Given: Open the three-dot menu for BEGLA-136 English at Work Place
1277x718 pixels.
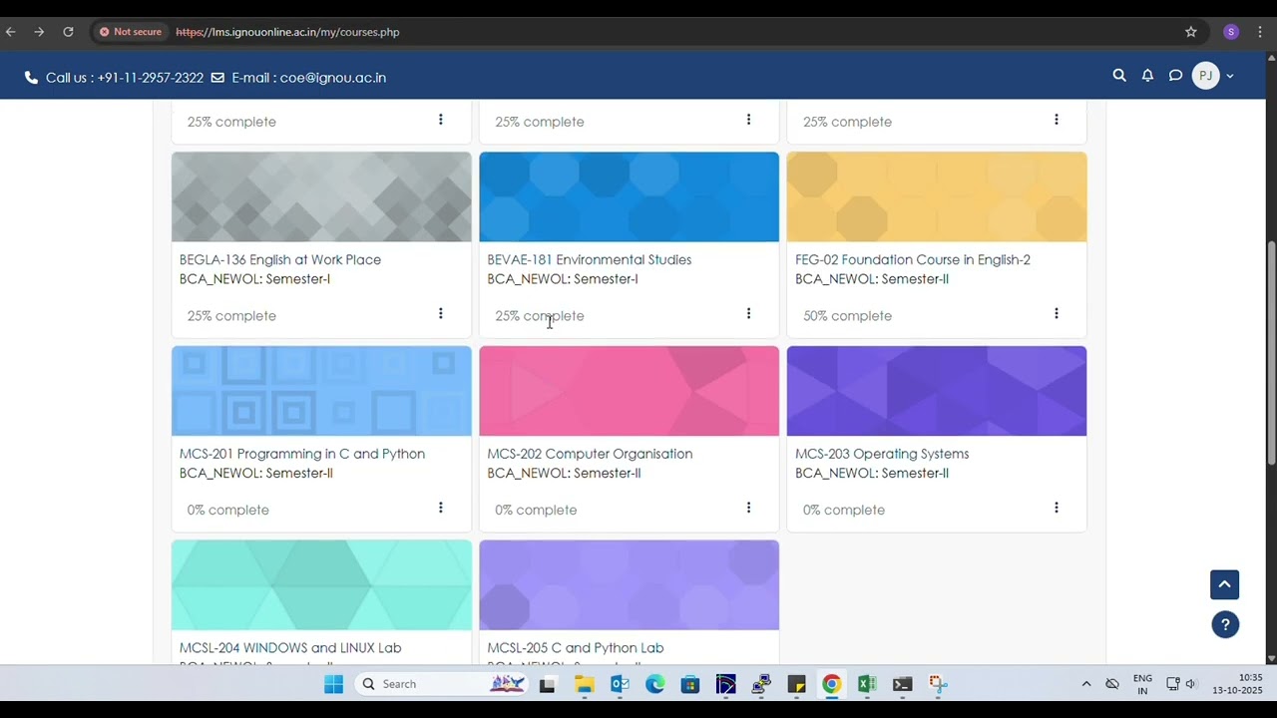Looking at the screenshot, I should [x=440, y=314].
